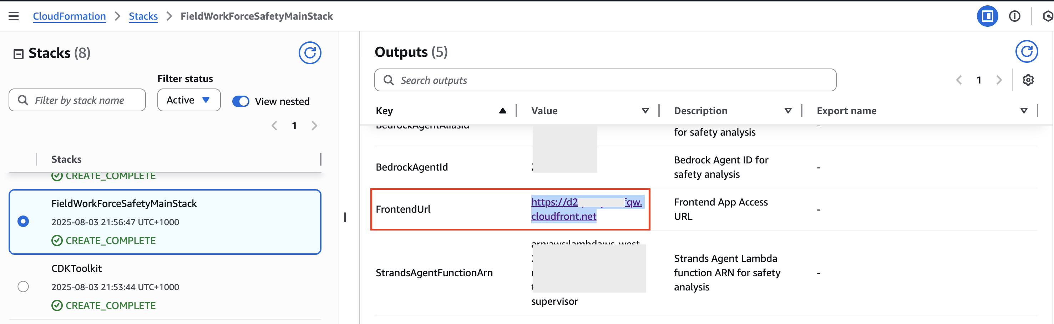This screenshot has height=324, width=1054.
Task: Go to next Outputs page arrow
Action: [x=999, y=80]
